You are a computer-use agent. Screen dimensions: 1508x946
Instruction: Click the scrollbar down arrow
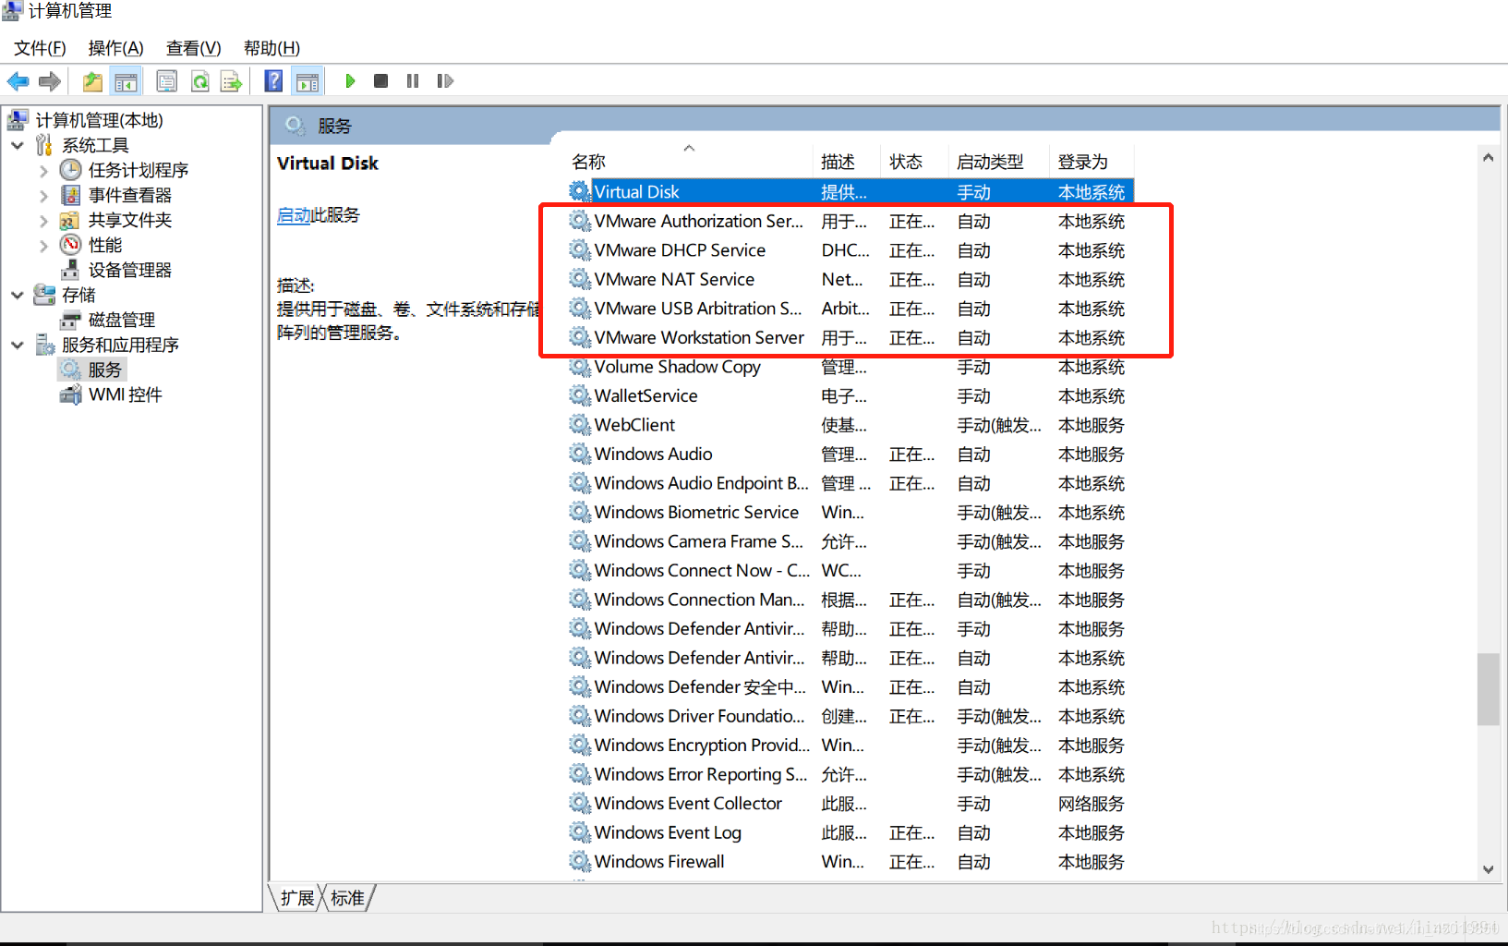[x=1488, y=868]
